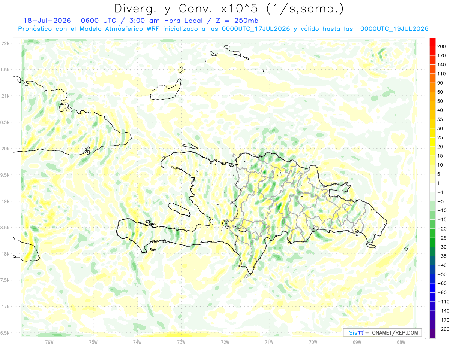This screenshot has width=450, height=347.
Task: Click the colorbar value '140'
Action: coord(442,64)
